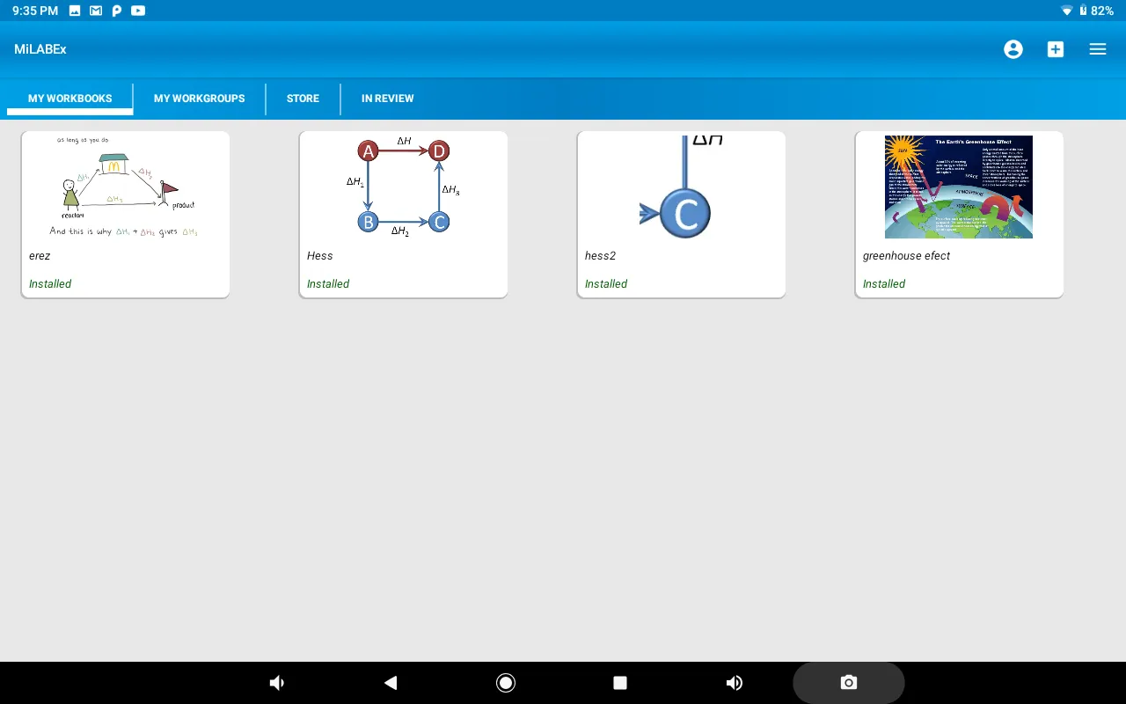This screenshot has height=704, width=1126.
Task: Tap the 9:35 PM clock
Action: [35, 11]
